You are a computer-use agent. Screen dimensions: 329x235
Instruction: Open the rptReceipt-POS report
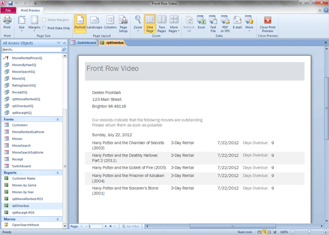click(23, 213)
